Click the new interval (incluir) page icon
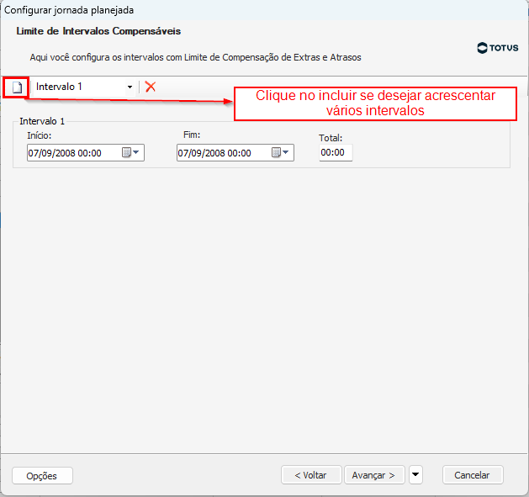Image resolution: width=529 pixels, height=497 pixels. [17, 87]
